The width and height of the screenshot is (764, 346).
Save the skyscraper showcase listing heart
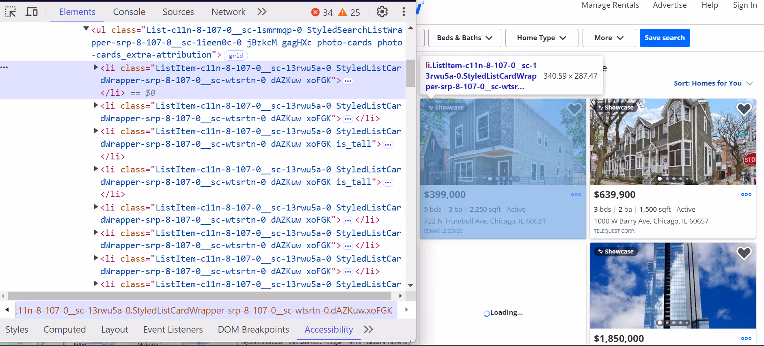coord(744,253)
